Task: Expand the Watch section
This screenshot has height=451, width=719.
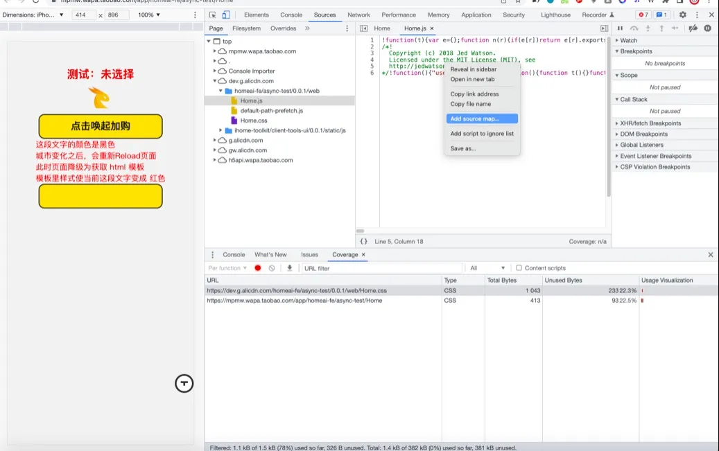Action: [617, 41]
